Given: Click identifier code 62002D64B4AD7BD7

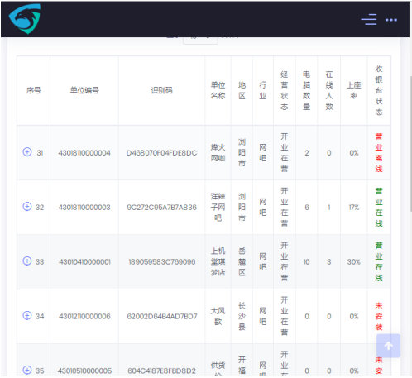Looking at the screenshot, I should click(162, 316).
